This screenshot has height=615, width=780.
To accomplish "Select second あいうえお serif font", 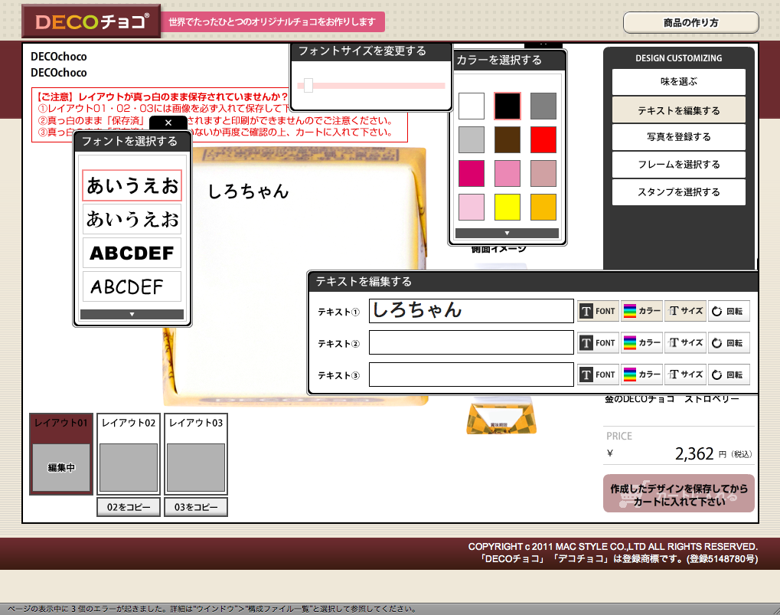I will pyautogui.click(x=132, y=219).
